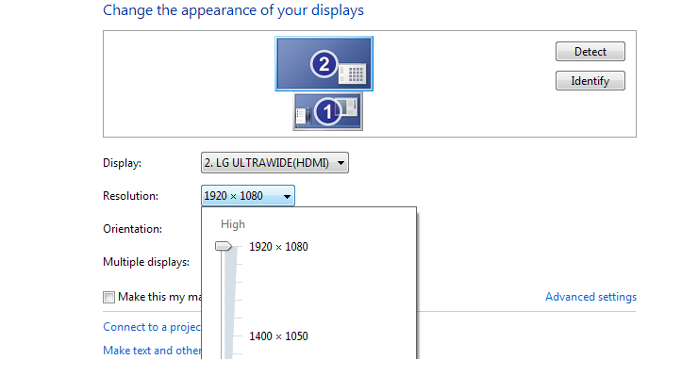The width and height of the screenshot is (698, 376).
Task: Enable Make this my main display checkbox
Action: (108, 297)
